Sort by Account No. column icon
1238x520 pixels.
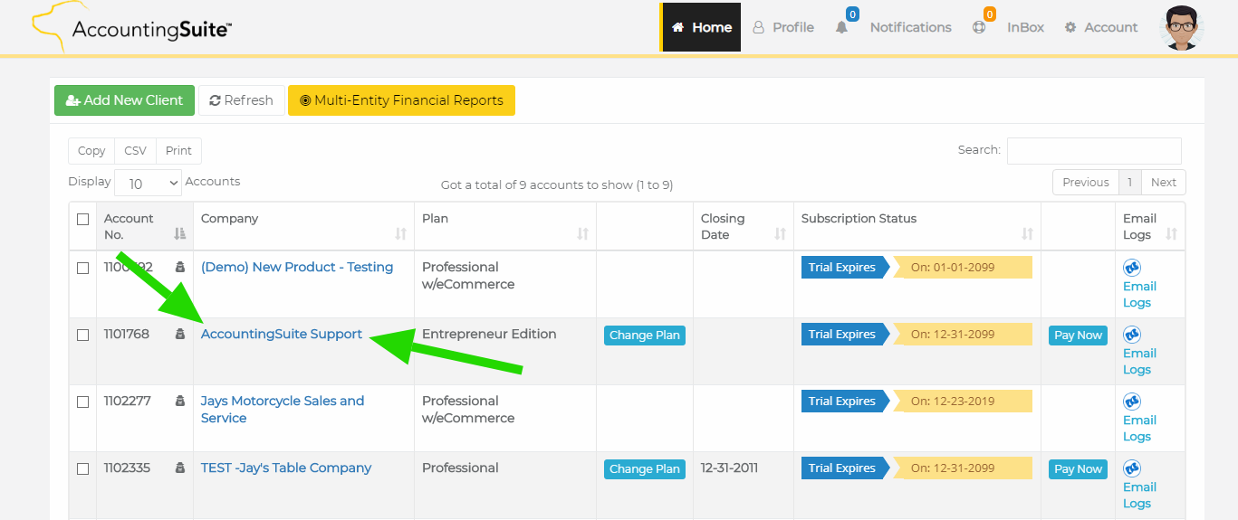point(179,234)
